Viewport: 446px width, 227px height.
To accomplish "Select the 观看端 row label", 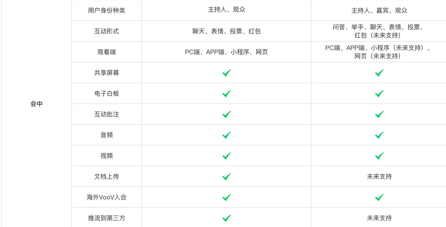I will 106,52.
